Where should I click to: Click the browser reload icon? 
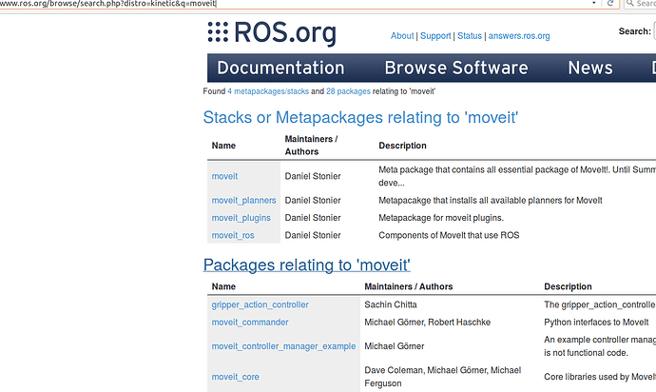(x=610, y=4)
